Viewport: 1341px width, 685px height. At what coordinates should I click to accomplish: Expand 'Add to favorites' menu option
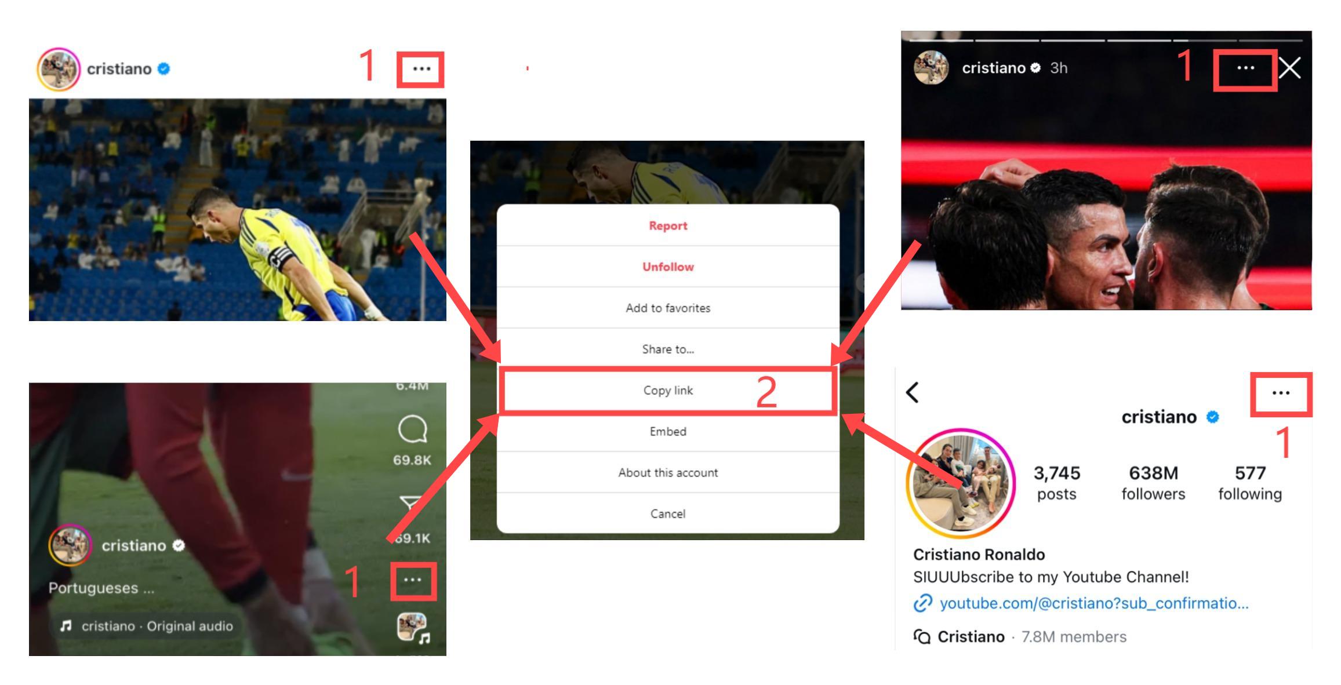667,308
